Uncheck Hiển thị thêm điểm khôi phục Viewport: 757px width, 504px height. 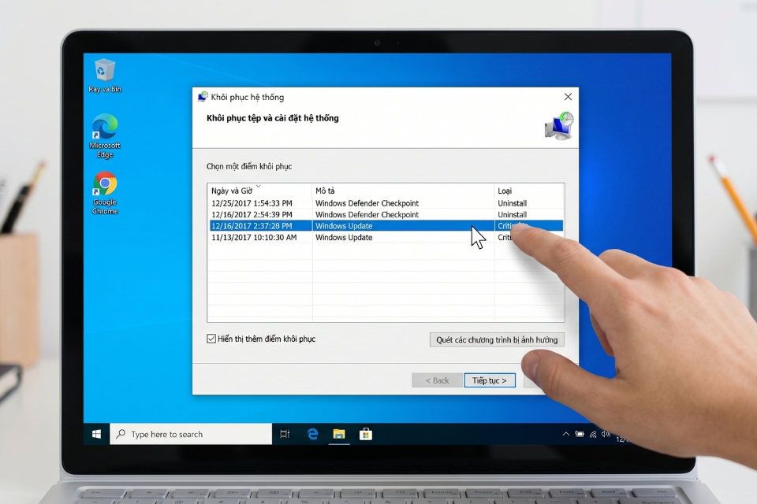(x=211, y=339)
